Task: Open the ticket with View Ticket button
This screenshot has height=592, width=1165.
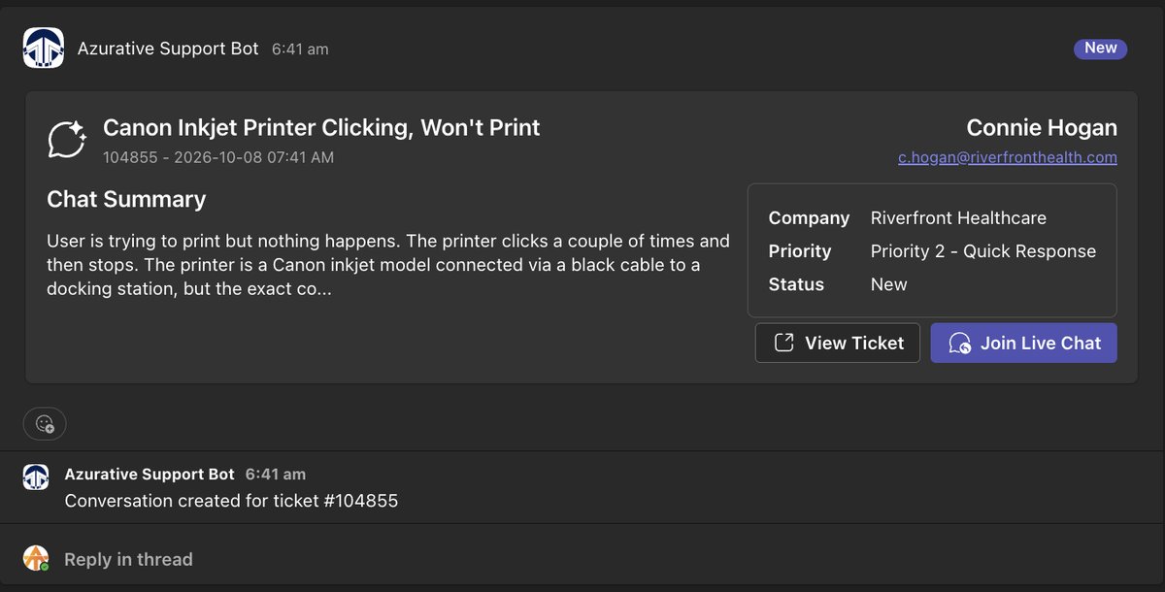Action: pos(838,343)
